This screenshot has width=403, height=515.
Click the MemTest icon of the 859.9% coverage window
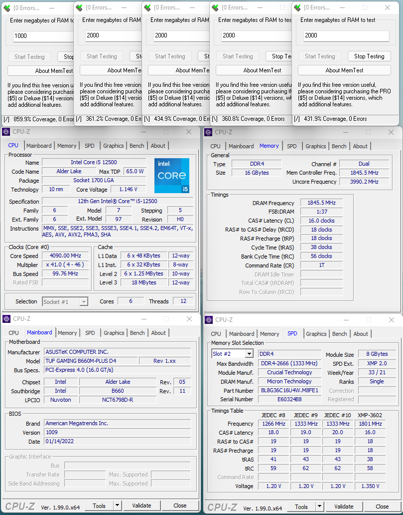click(6, 8)
